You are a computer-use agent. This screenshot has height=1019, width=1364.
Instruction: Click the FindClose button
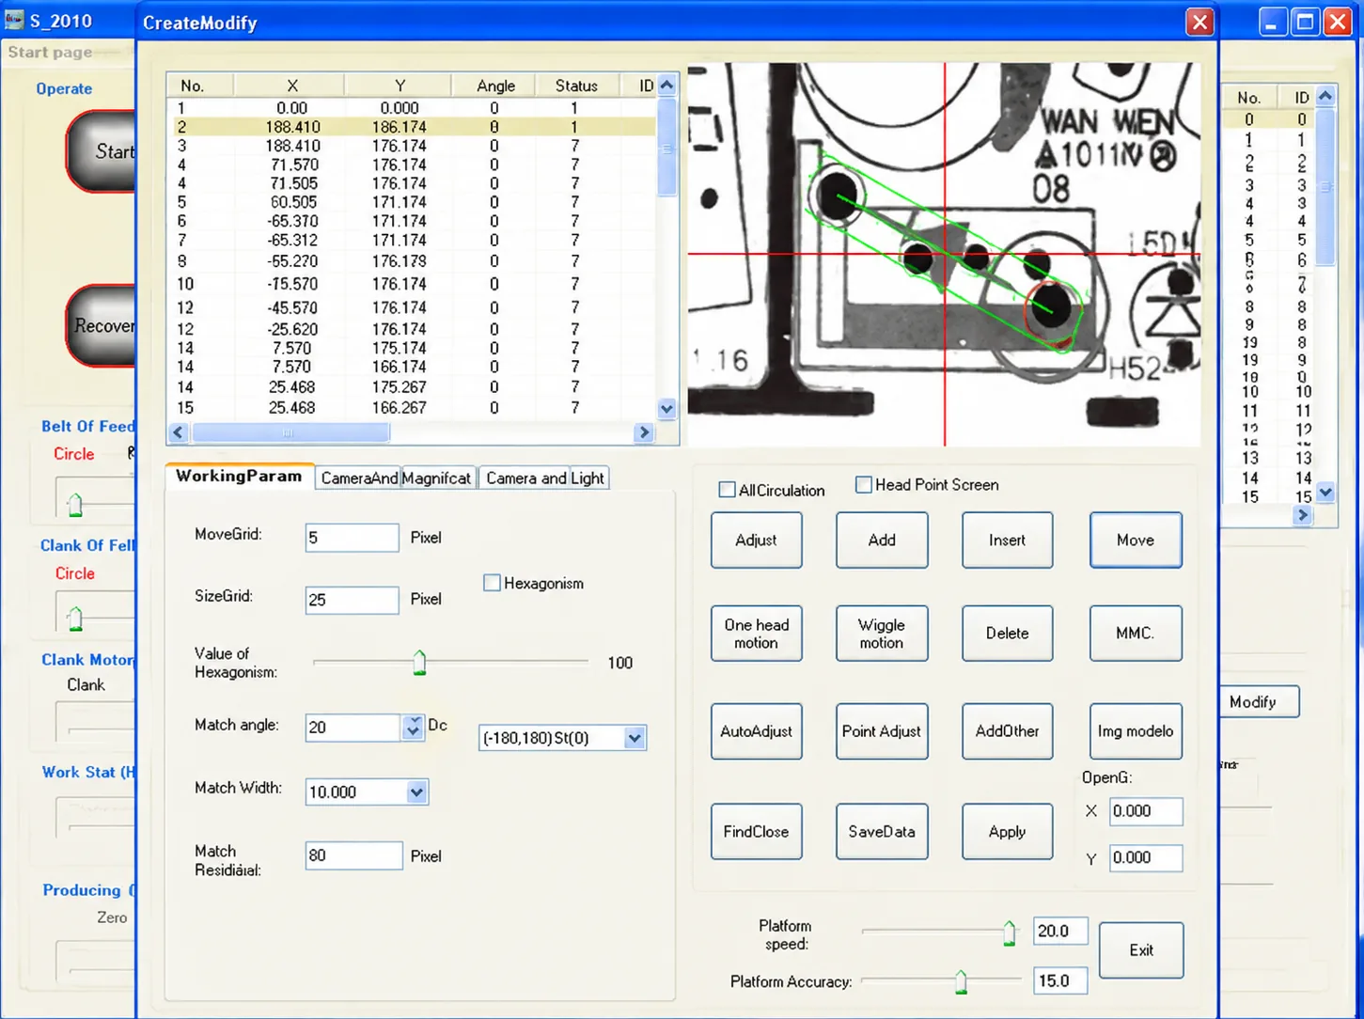tap(756, 832)
